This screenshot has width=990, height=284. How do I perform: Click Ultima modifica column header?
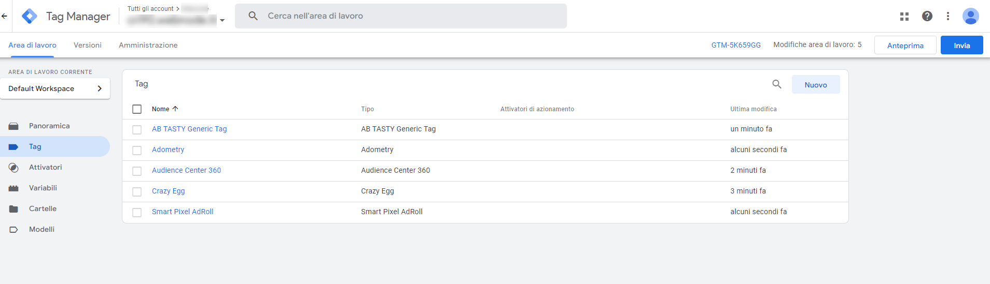coord(754,109)
